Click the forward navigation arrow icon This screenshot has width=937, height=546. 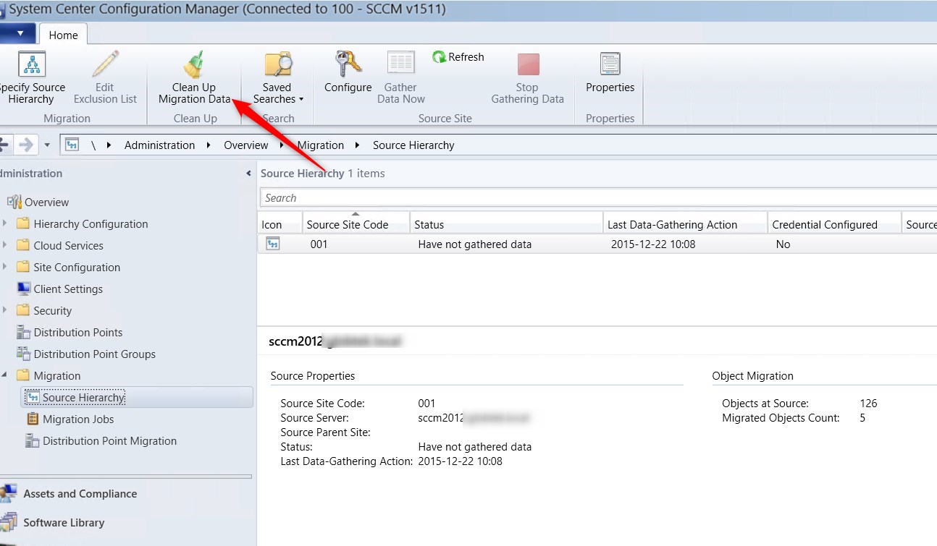tap(28, 145)
